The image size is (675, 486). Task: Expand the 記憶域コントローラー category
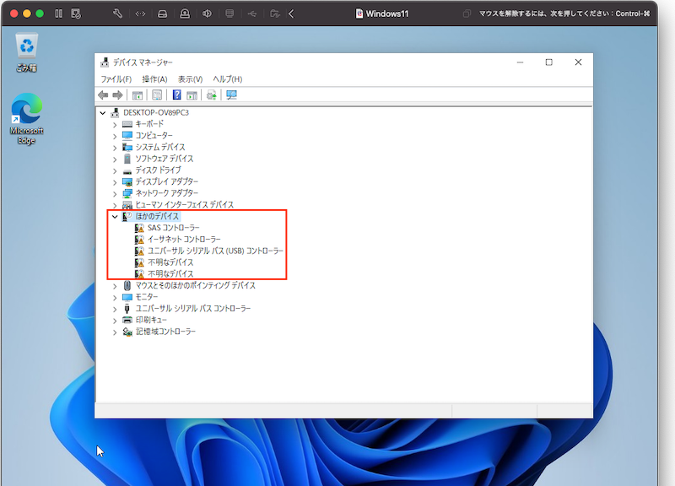click(115, 332)
